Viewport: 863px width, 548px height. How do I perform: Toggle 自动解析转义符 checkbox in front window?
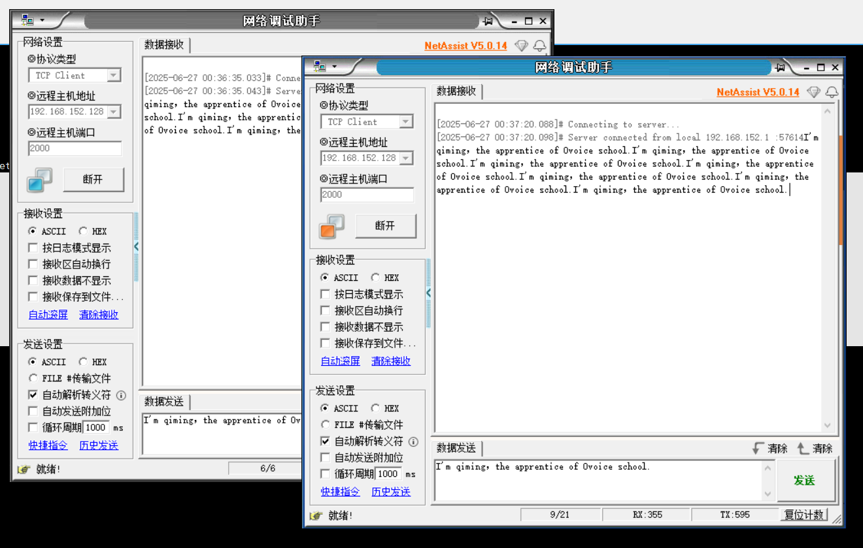click(x=325, y=442)
